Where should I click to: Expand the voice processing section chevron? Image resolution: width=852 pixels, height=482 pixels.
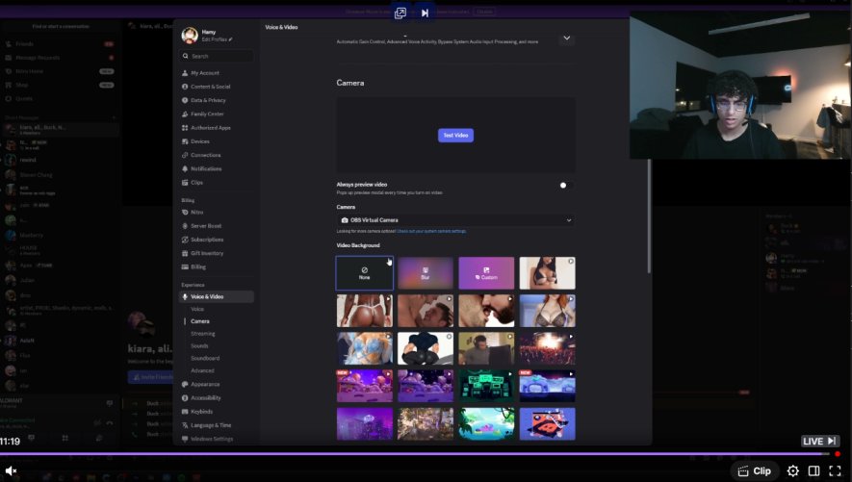[x=567, y=38]
